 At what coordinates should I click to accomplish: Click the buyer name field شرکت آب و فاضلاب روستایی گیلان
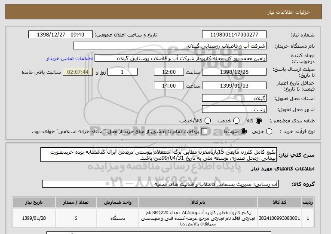coord(170,46)
